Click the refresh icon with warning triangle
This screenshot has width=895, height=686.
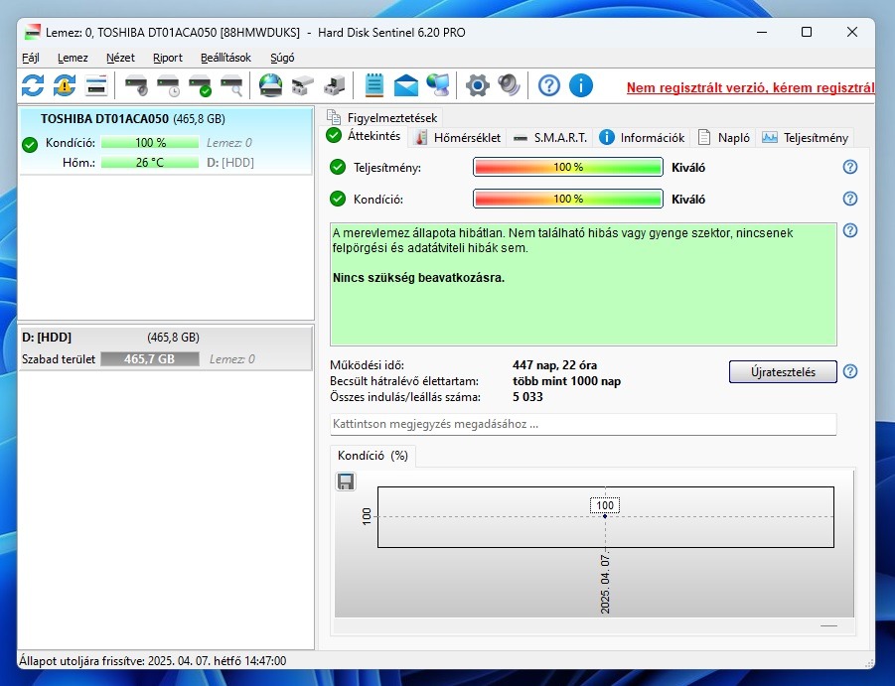[65, 86]
